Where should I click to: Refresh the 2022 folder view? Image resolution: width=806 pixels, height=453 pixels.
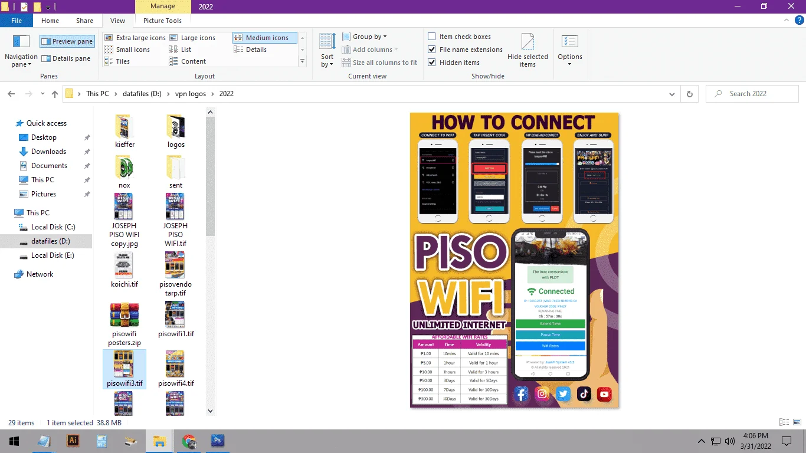[x=689, y=94]
